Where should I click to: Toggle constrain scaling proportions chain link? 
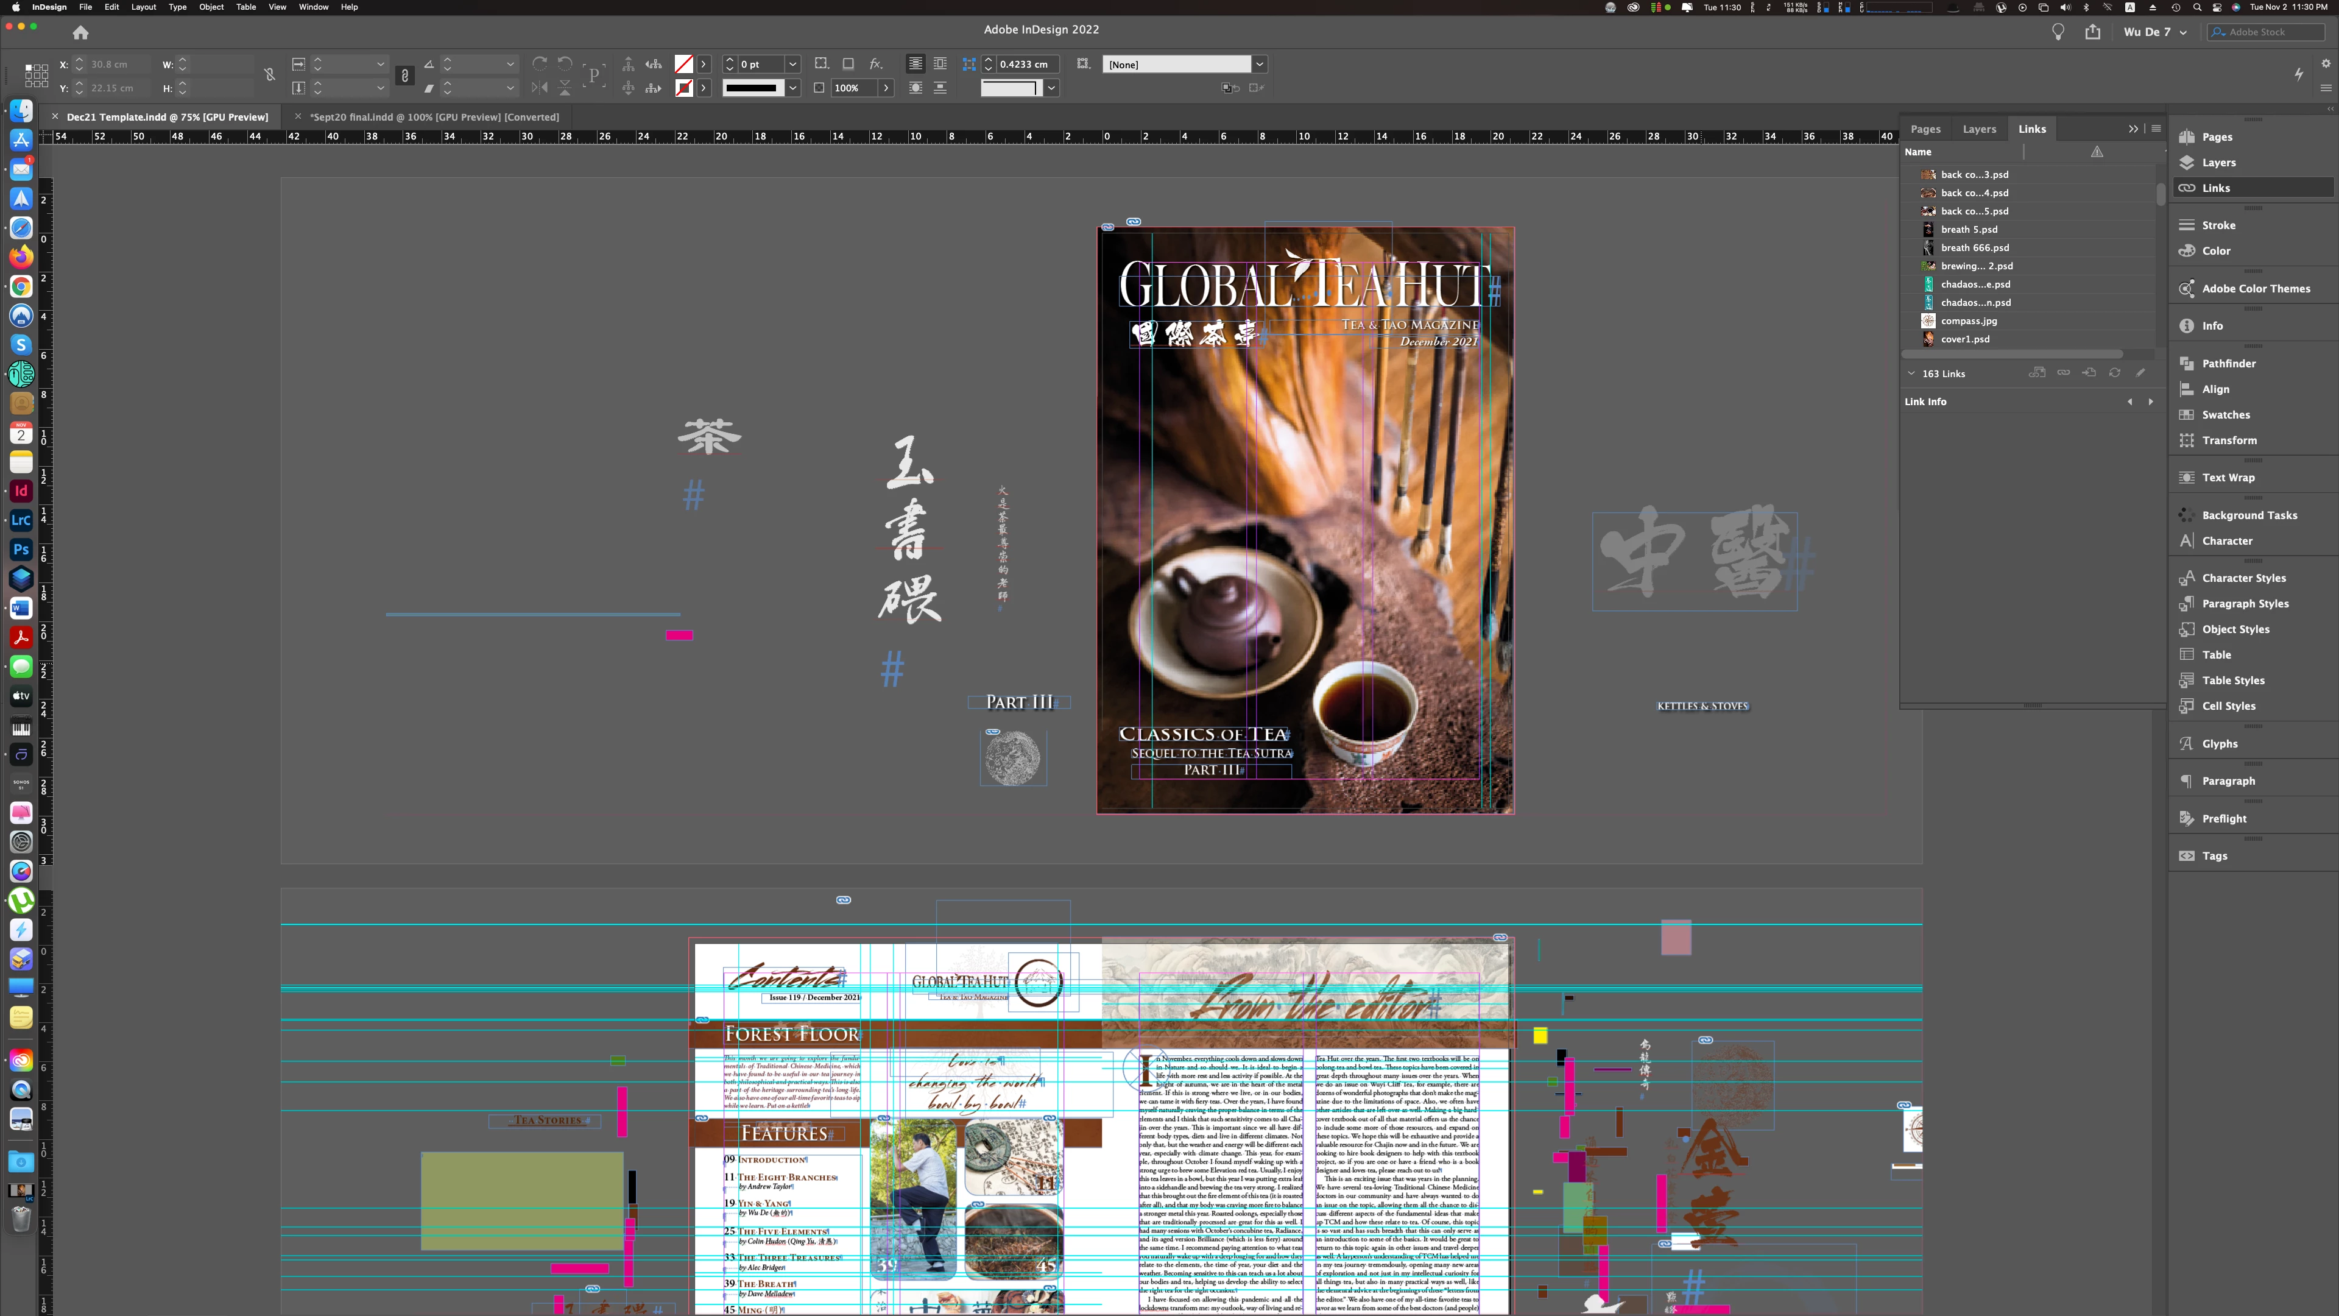click(x=405, y=76)
